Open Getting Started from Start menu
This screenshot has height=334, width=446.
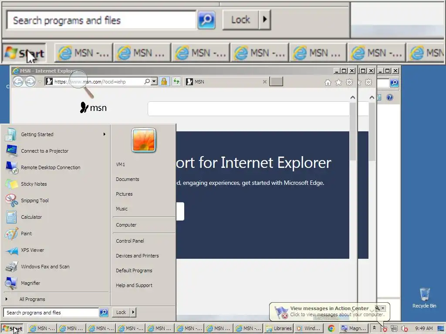click(55, 134)
